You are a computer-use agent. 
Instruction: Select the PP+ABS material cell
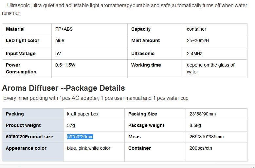click(x=89, y=29)
